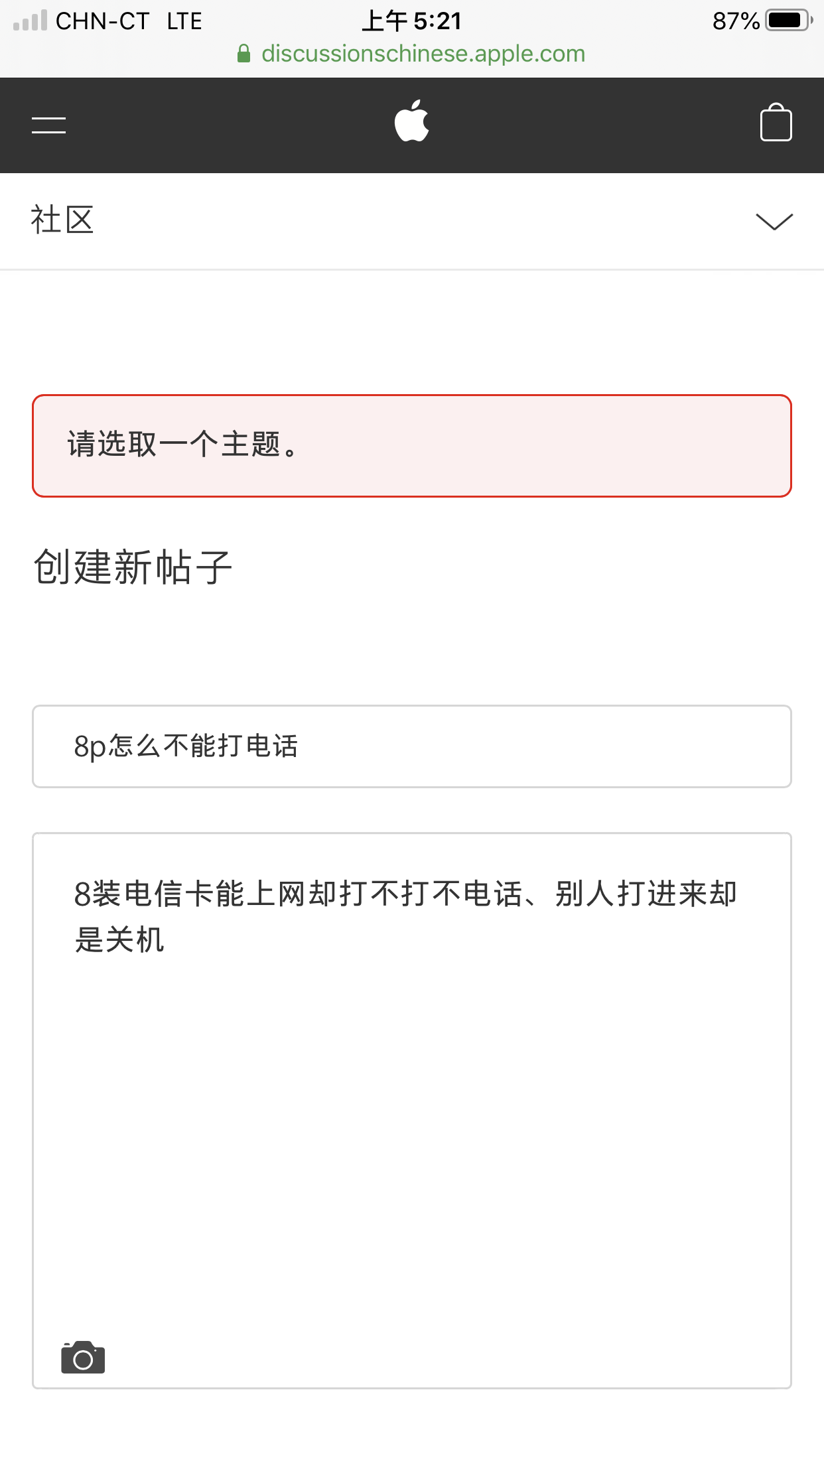This screenshot has height=1465, width=824.
Task: Tap the battery icon in status bar
Action: (x=788, y=21)
